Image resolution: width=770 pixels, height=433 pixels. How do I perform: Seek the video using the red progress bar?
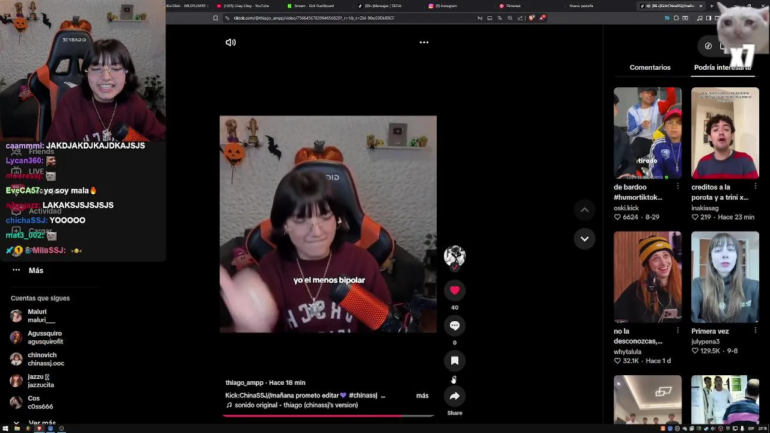tap(328, 416)
